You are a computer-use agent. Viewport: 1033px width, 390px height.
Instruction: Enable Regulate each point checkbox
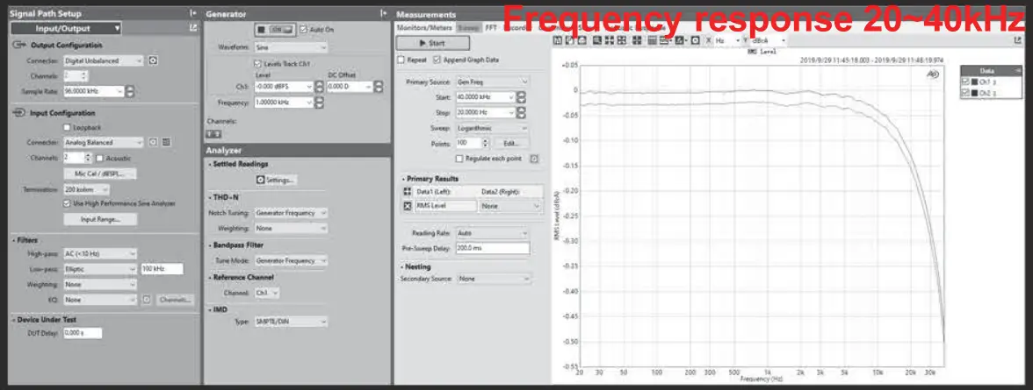click(x=459, y=159)
